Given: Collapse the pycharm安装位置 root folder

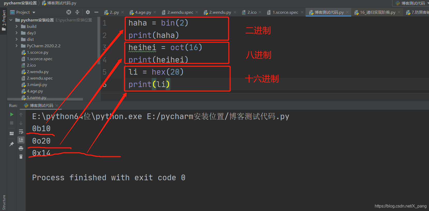Looking at the screenshot, I should [11, 20].
